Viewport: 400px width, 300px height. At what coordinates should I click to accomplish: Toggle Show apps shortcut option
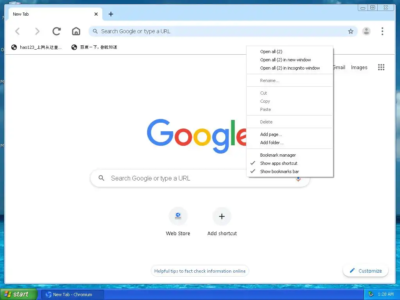pos(290,163)
